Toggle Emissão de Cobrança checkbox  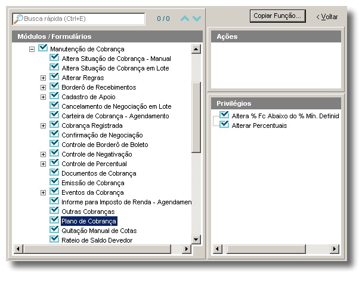54,182
